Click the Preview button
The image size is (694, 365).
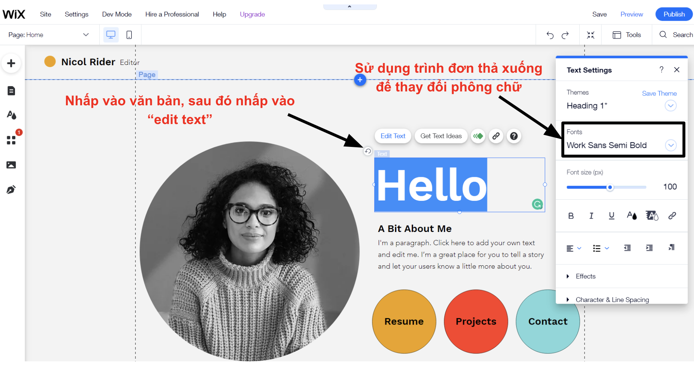point(632,14)
